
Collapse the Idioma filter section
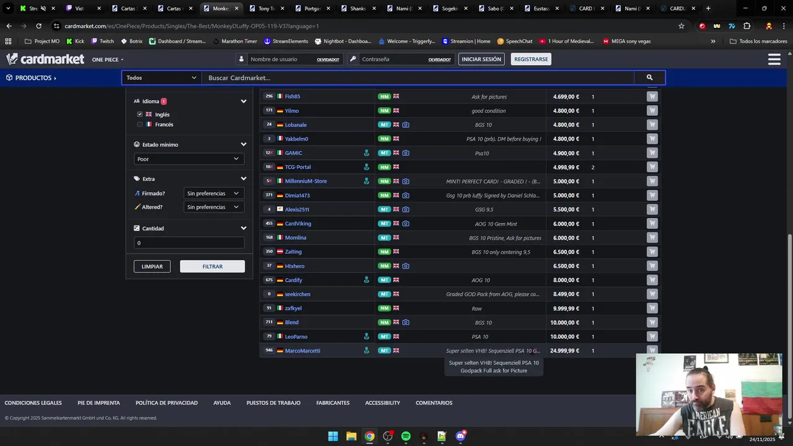[243, 102]
